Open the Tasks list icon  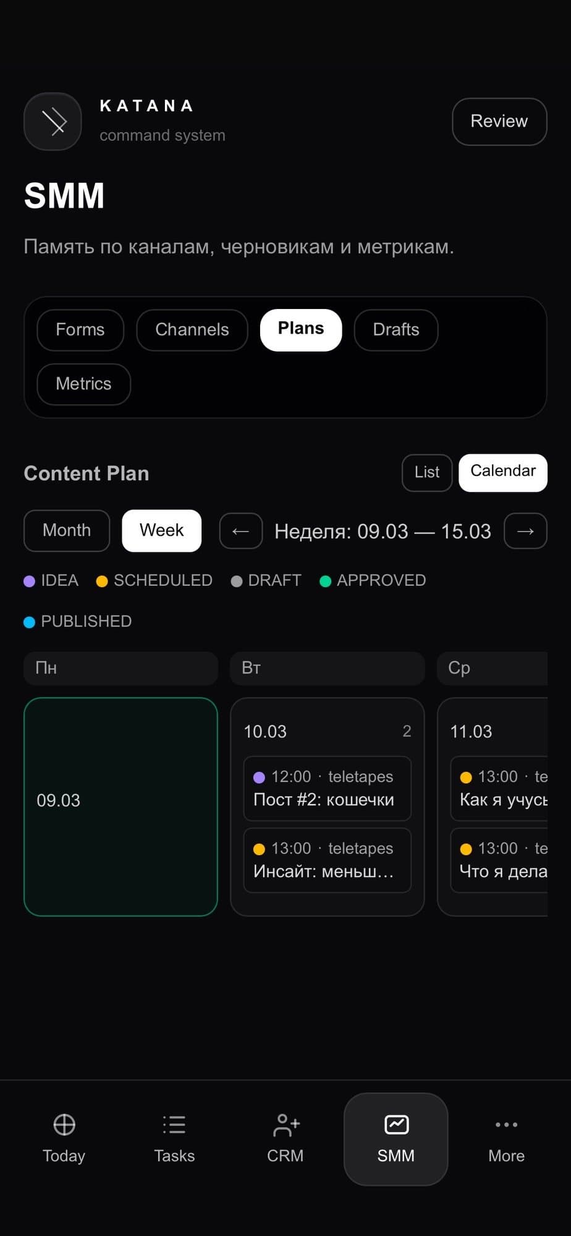pos(174,1125)
